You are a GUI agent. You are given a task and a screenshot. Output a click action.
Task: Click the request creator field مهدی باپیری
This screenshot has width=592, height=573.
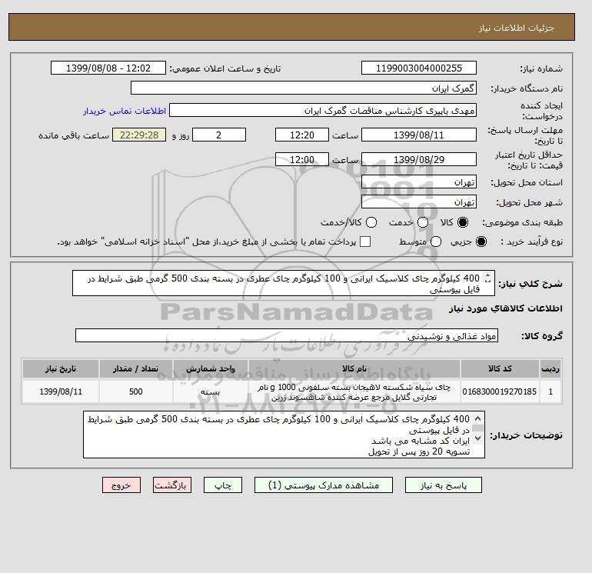tap(323, 110)
